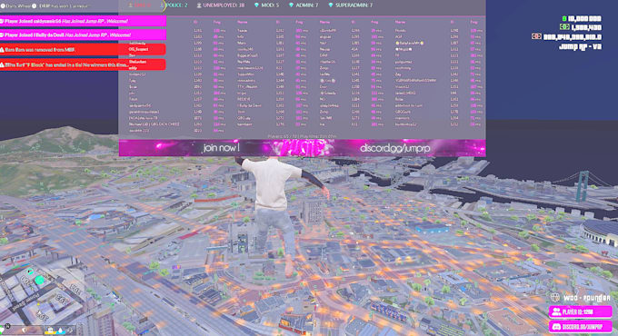Click the warning icon on Turf alert
The width and height of the screenshot is (618, 336).
tap(3, 65)
